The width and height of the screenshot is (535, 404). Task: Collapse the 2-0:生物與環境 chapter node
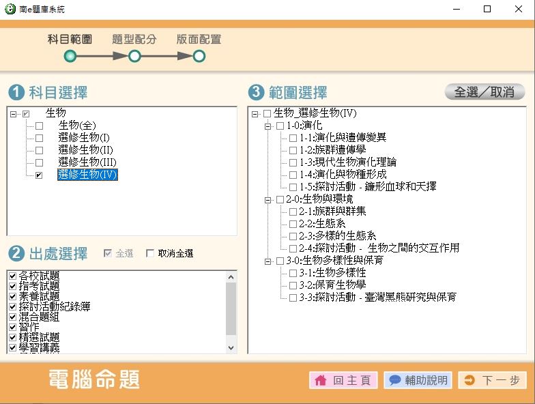(267, 200)
